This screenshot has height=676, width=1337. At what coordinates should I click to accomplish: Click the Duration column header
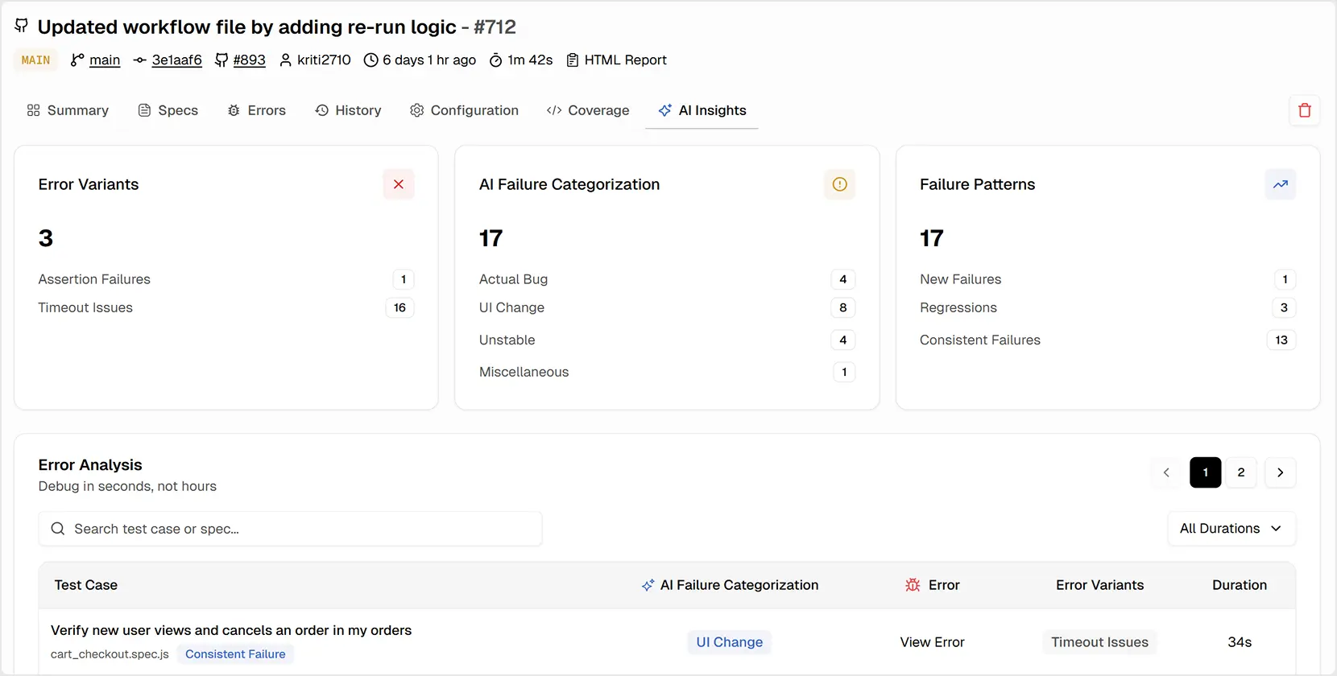coord(1240,585)
